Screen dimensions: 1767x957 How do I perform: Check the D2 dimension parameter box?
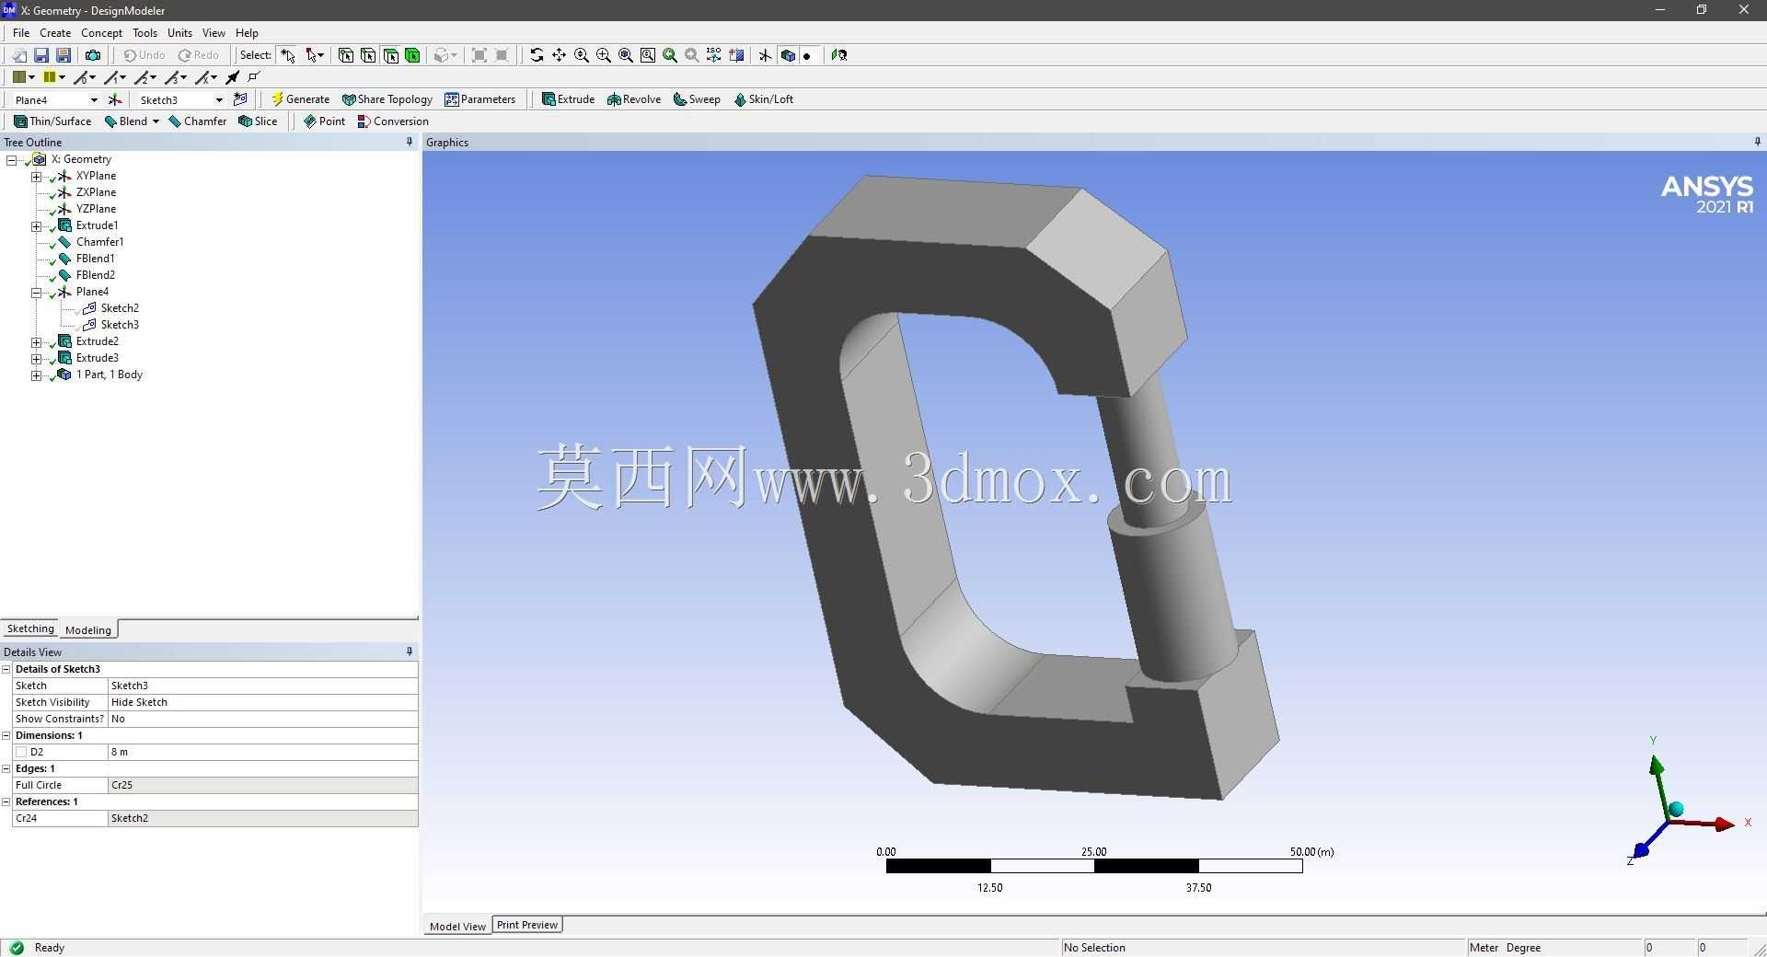click(21, 752)
